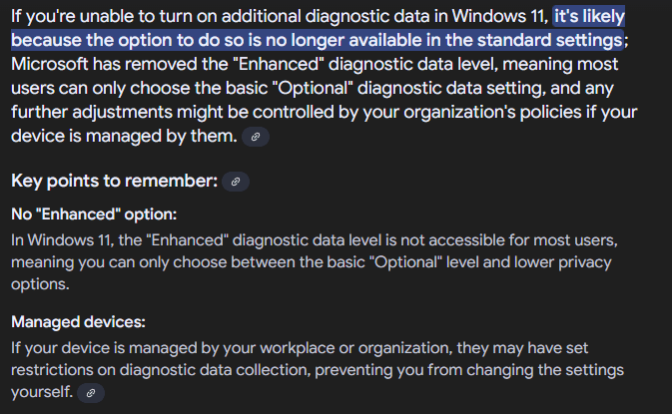Click the 'No "Enhanced" option:' subheading

pos(94,214)
